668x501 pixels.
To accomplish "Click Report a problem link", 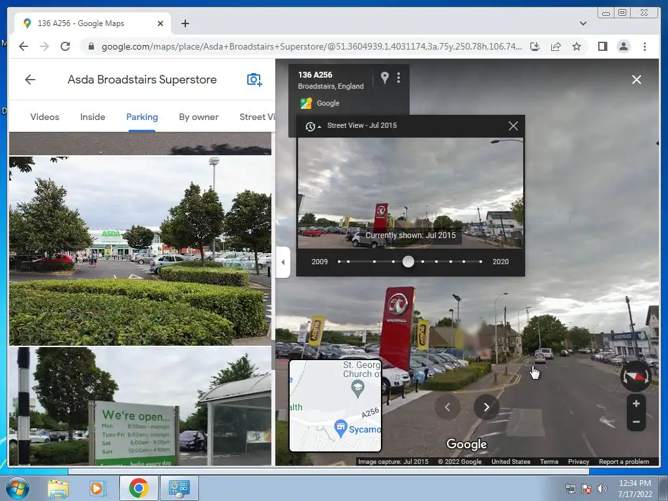I will tap(624, 461).
